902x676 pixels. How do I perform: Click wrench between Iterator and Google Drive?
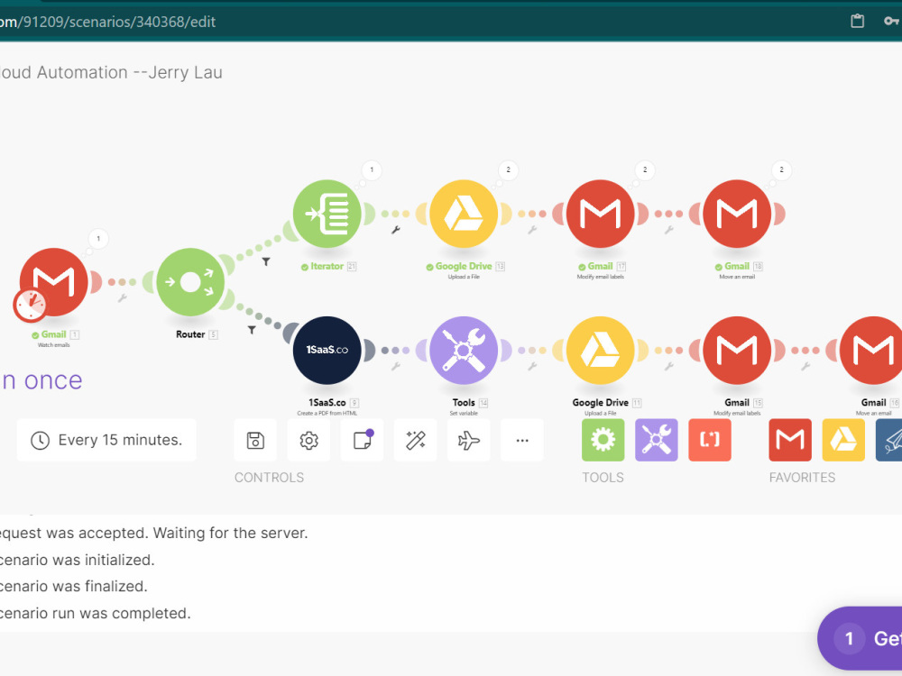pyautogui.click(x=396, y=230)
